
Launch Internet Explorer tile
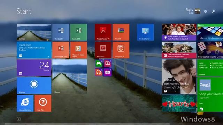pyautogui.click(x=25, y=103)
